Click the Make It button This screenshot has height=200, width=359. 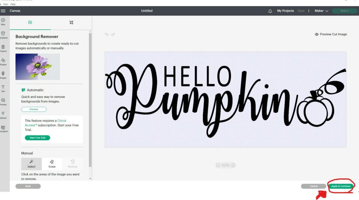tap(344, 11)
